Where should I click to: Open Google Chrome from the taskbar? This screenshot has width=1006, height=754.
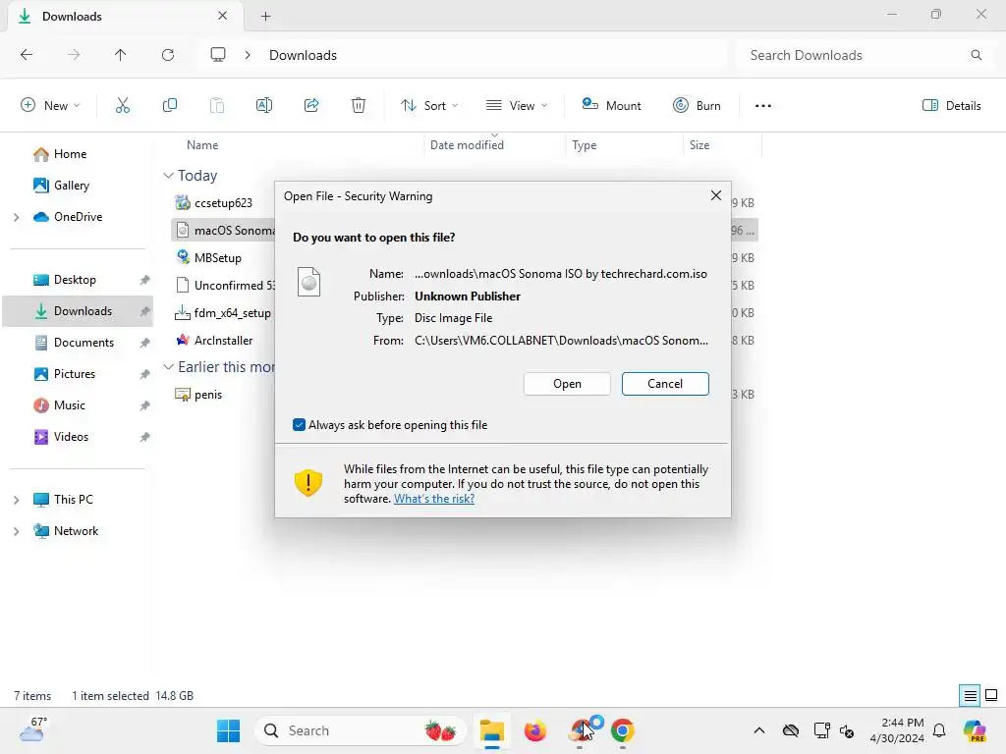(x=622, y=730)
